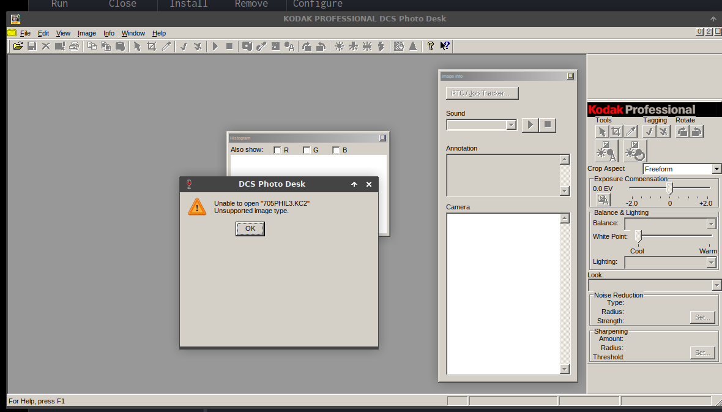Open the Help menu

tap(159, 33)
